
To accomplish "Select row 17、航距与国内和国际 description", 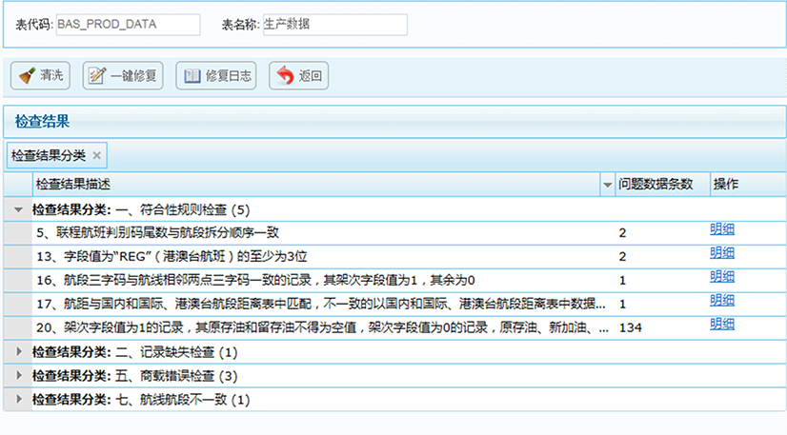I will pos(321,304).
